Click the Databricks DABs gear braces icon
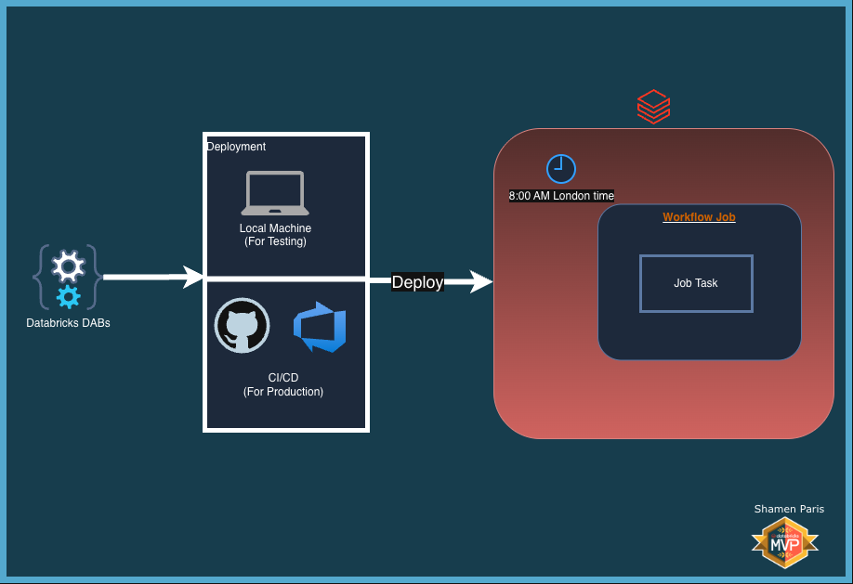853x584 pixels. (x=68, y=278)
